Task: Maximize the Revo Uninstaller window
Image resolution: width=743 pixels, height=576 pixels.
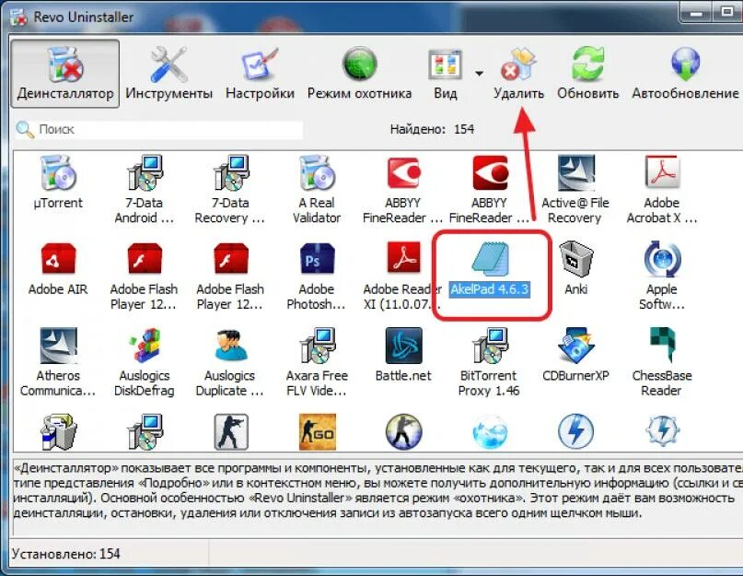Action: point(727,12)
